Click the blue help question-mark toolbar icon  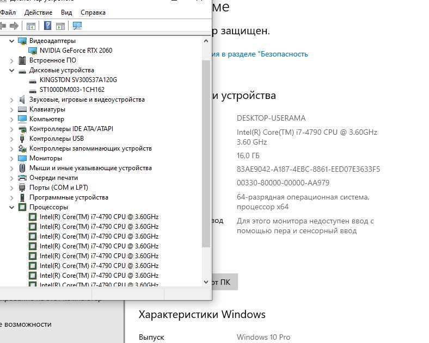click(47, 26)
